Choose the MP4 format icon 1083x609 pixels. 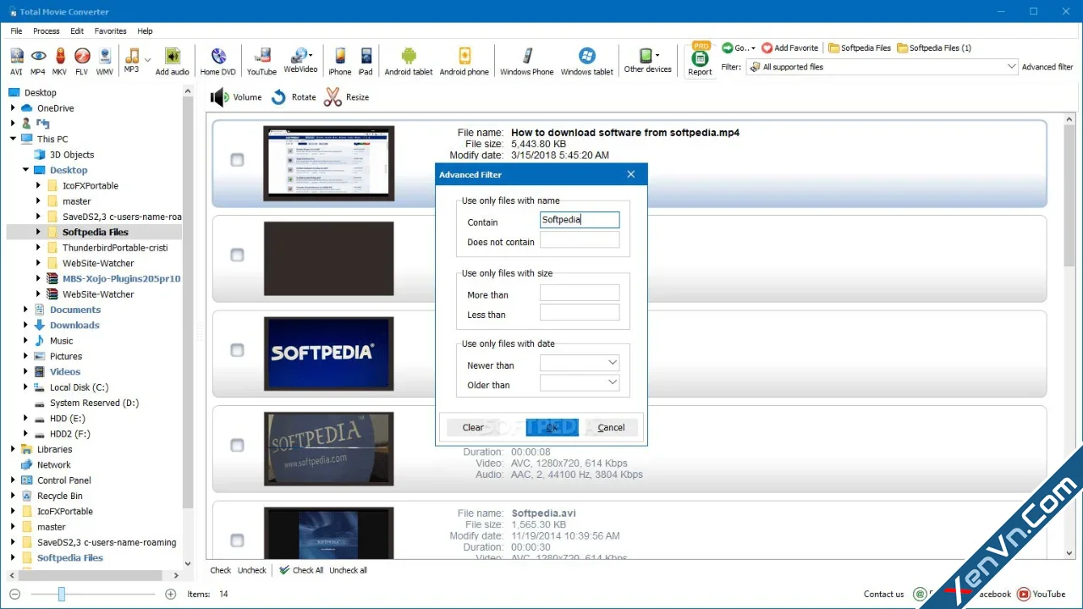(x=38, y=61)
